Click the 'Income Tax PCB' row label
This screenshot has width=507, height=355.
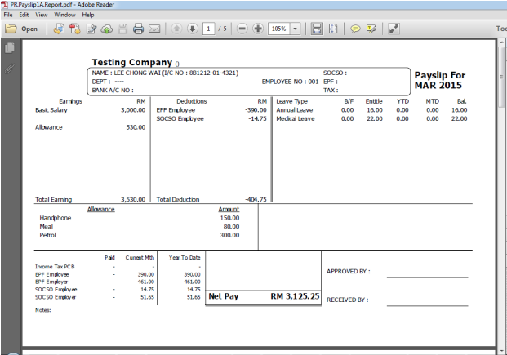(55, 267)
